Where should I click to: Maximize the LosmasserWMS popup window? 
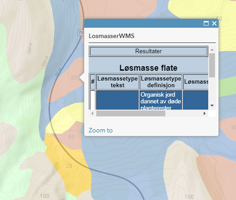coord(206,23)
